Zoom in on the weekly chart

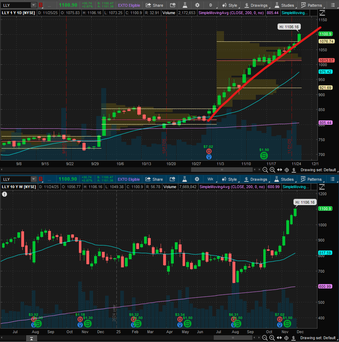click(x=272, y=338)
